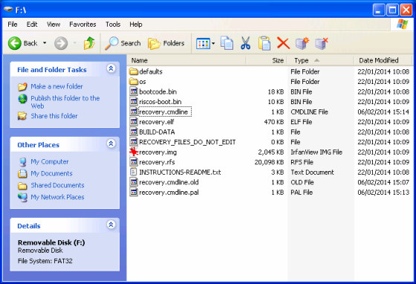
Task: Select the RECOVERY_FILES_DO_NOT_EDIT file icon
Action: (134, 142)
